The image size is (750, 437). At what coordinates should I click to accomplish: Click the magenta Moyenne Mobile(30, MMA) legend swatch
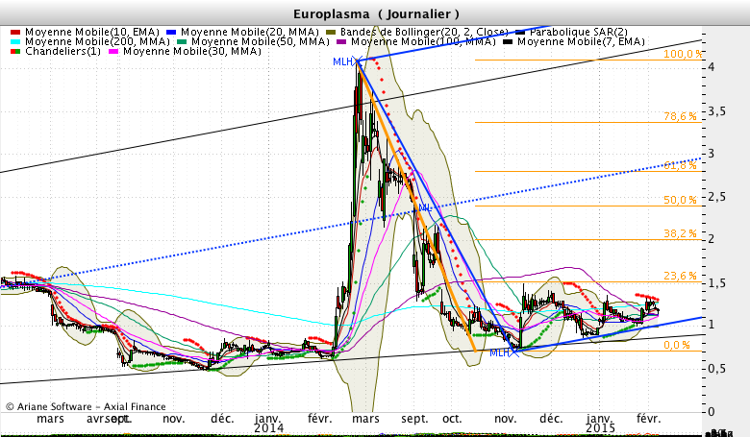[x=113, y=52]
